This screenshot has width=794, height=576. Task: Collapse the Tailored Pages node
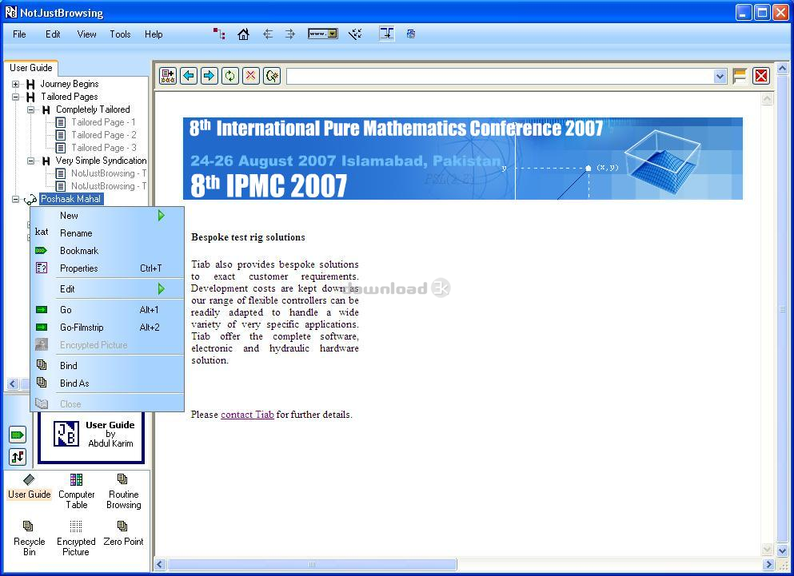(x=16, y=97)
